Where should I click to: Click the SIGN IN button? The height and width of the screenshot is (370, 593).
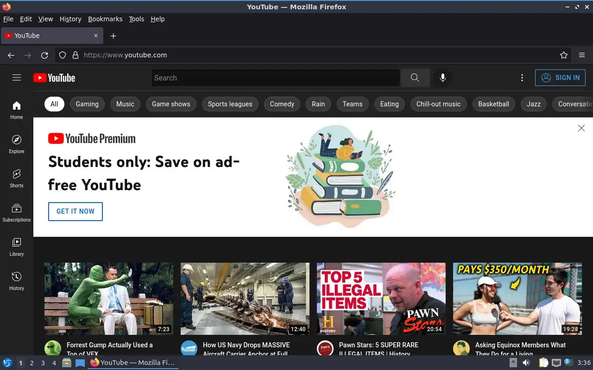click(x=560, y=78)
